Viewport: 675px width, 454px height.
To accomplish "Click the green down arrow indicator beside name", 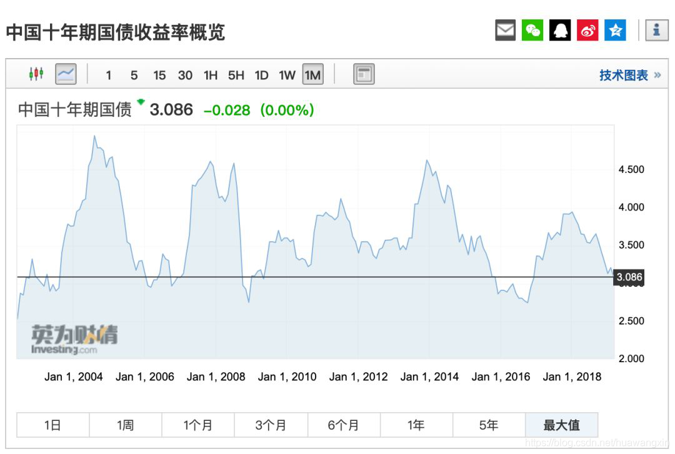I will (141, 102).
